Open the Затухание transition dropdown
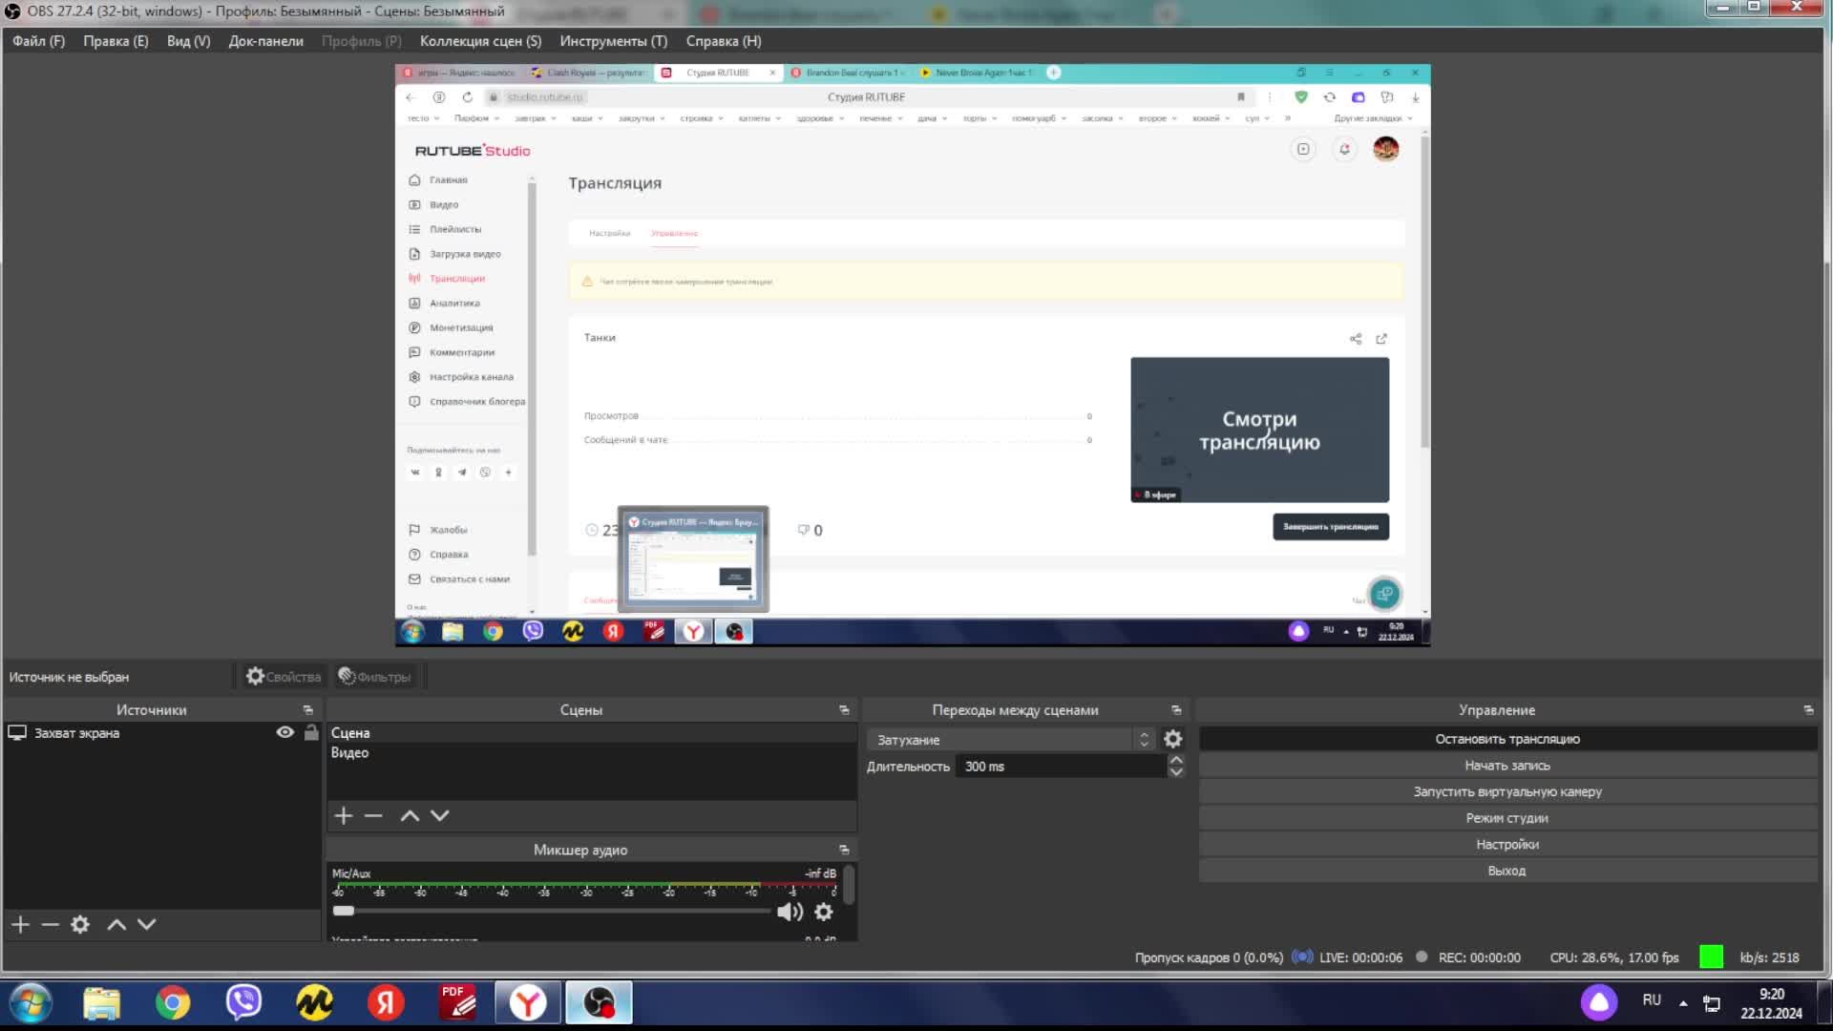Screen dimensions: 1833x1031 pyautogui.click(x=1012, y=740)
